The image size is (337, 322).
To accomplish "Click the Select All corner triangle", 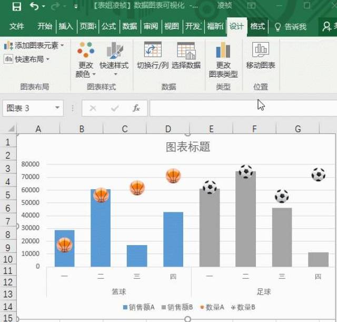I will tap(11, 128).
